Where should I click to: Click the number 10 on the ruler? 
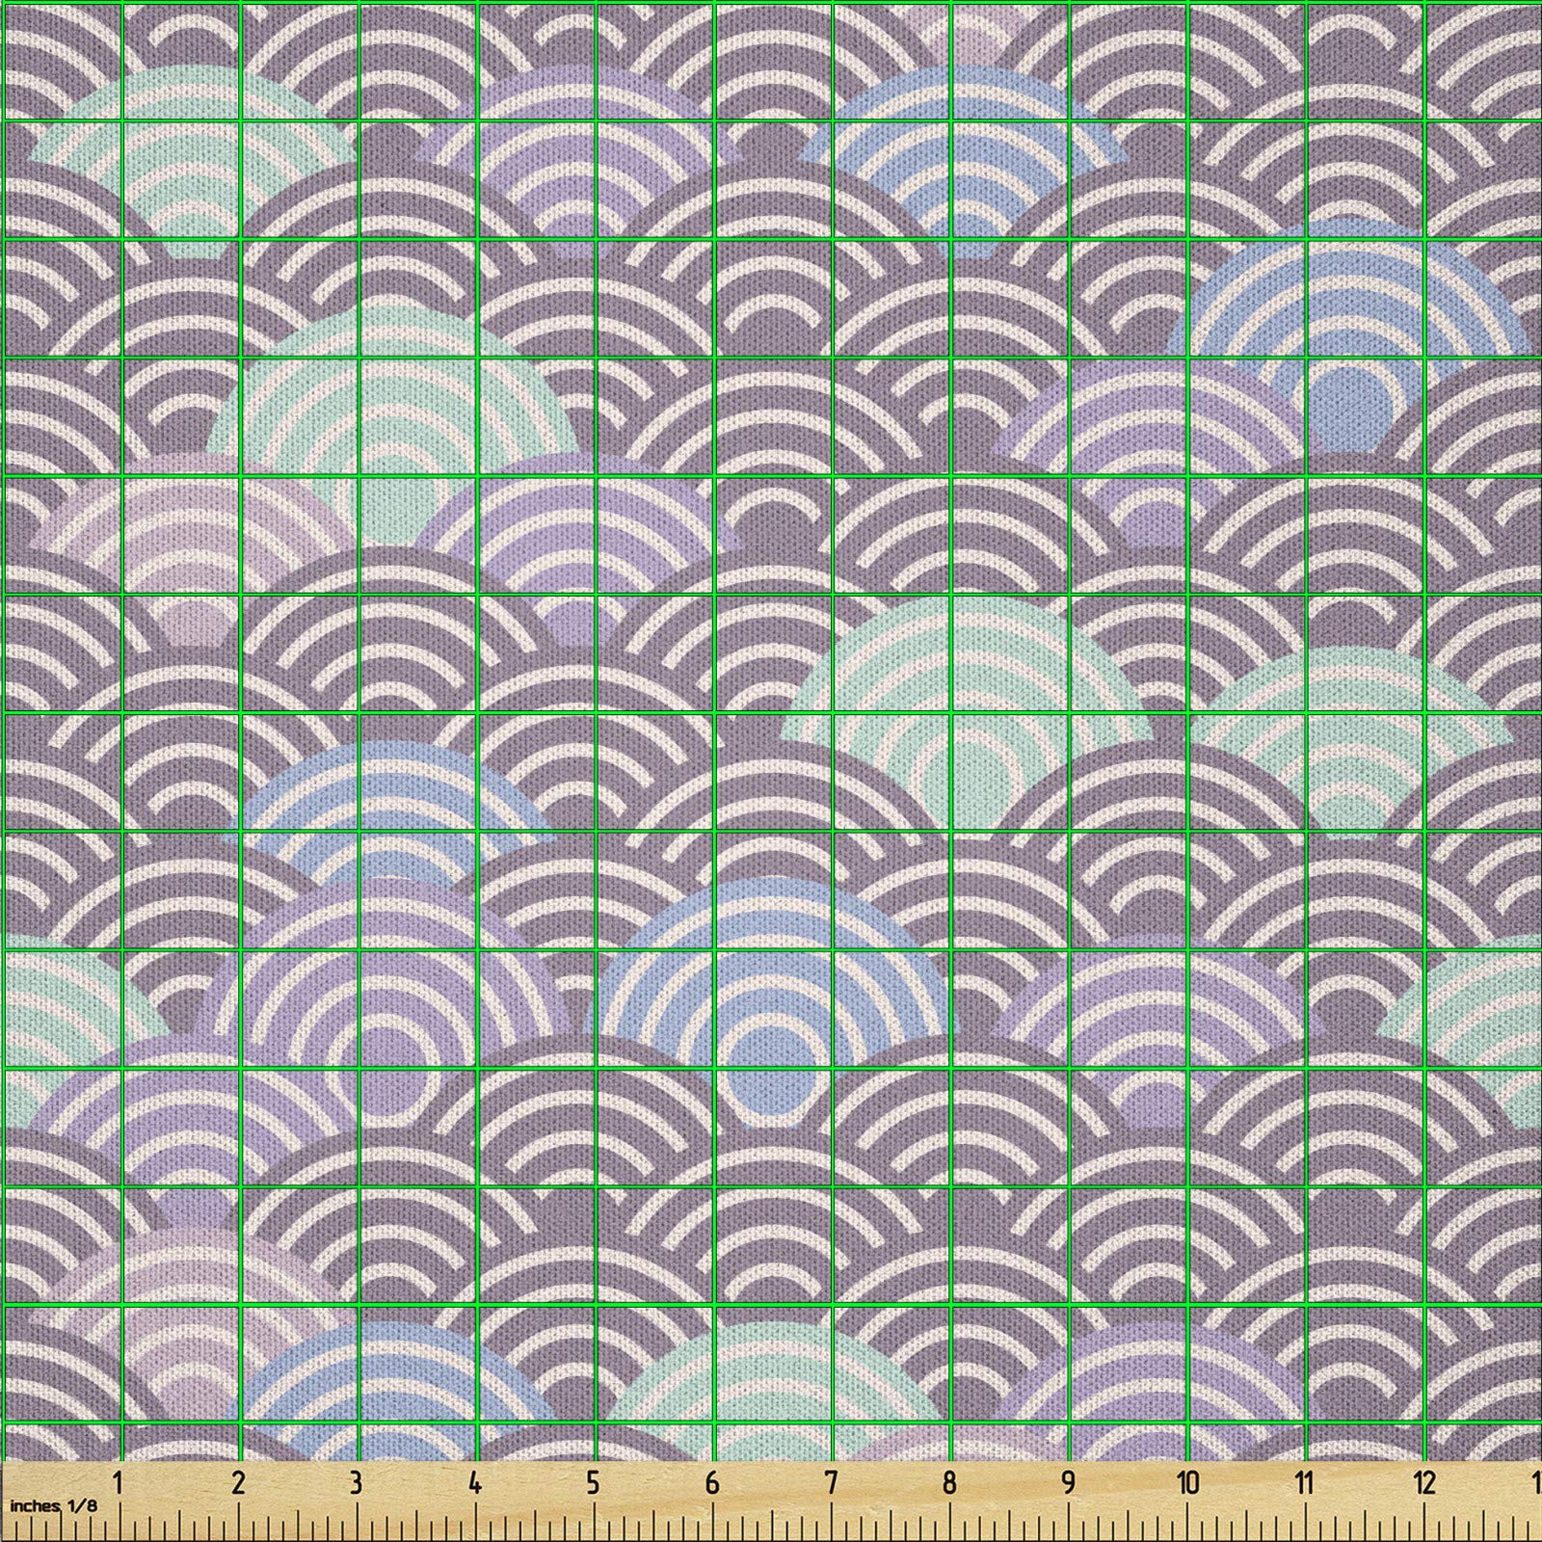click(1187, 1482)
